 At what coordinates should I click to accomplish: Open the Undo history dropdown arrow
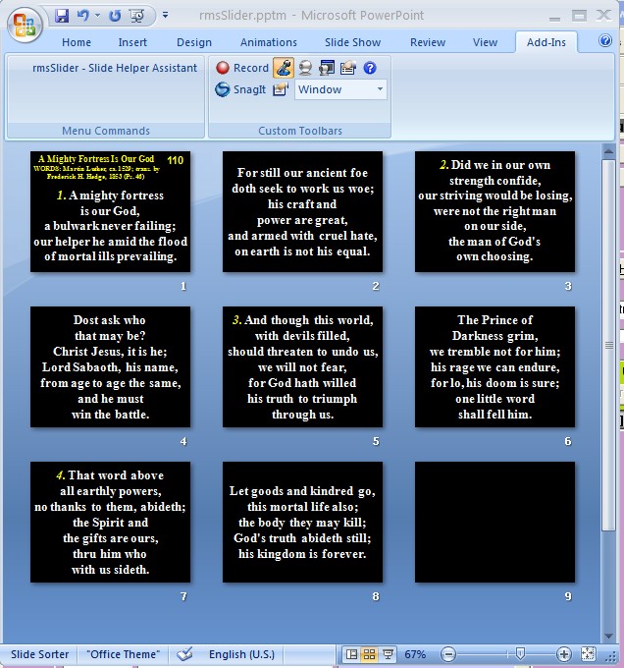click(97, 16)
